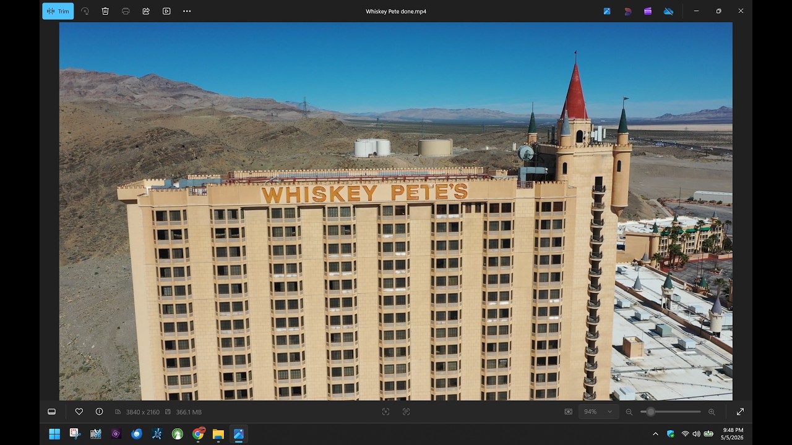Click the 366.1 MB file size text

(x=189, y=412)
